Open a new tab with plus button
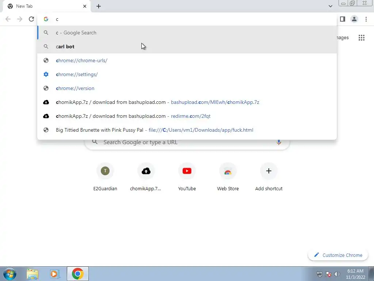Viewport: 374px width, 281px height. [99, 6]
